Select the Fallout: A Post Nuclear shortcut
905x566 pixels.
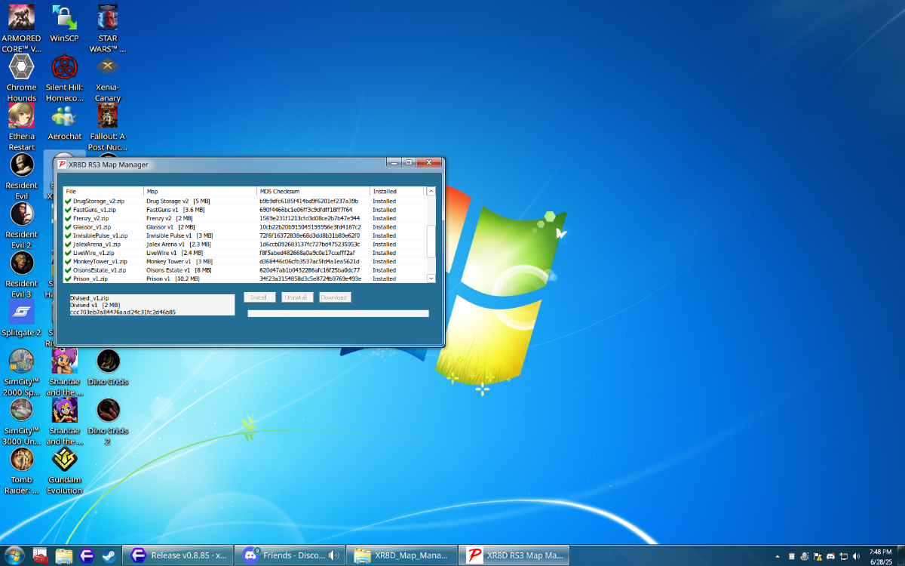tap(107, 127)
